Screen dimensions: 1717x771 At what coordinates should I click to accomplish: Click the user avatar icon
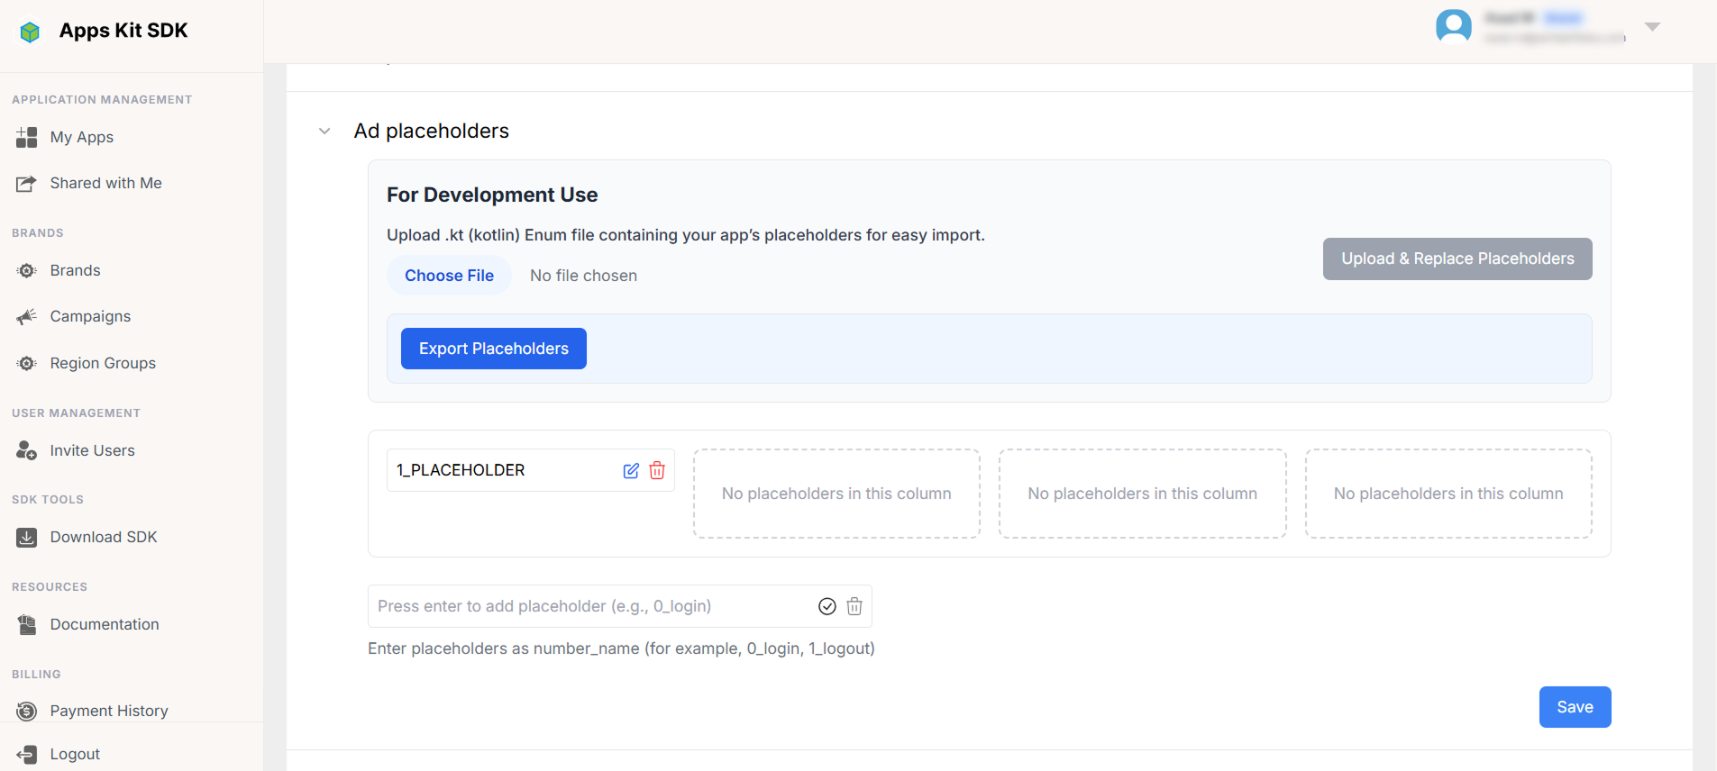pyautogui.click(x=1454, y=26)
